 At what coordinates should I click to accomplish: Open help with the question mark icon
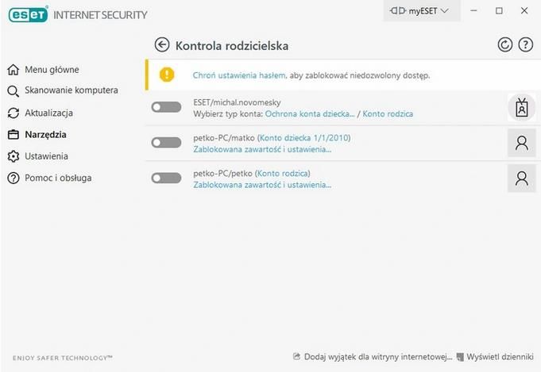pos(525,44)
